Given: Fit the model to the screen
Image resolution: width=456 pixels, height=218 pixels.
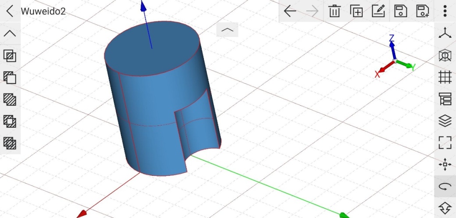Looking at the screenshot, I should coord(445,143).
